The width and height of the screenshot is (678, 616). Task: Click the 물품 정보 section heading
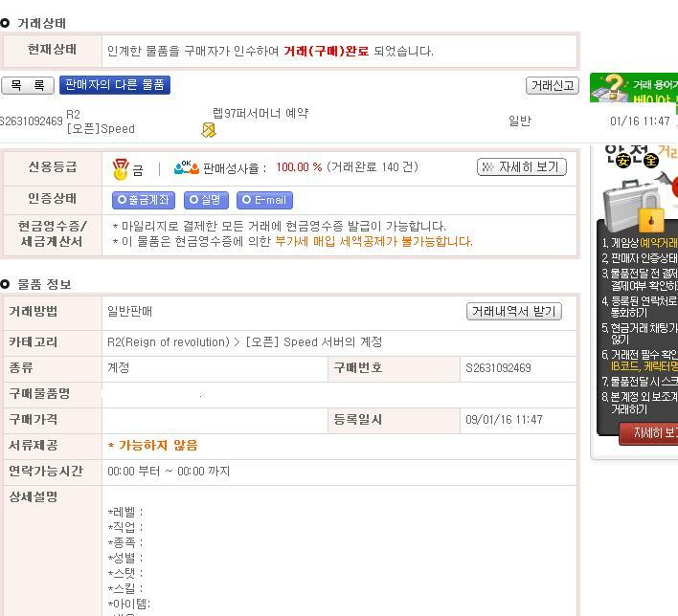[44, 284]
